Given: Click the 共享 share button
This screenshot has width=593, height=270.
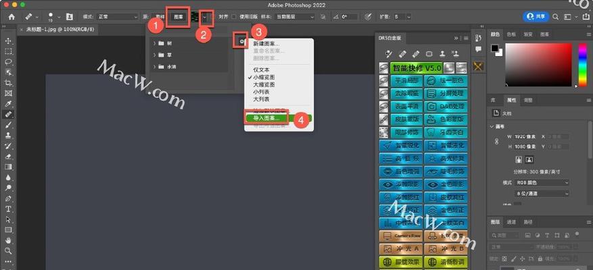Looking at the screenshot, I should [x=536, y=17].
